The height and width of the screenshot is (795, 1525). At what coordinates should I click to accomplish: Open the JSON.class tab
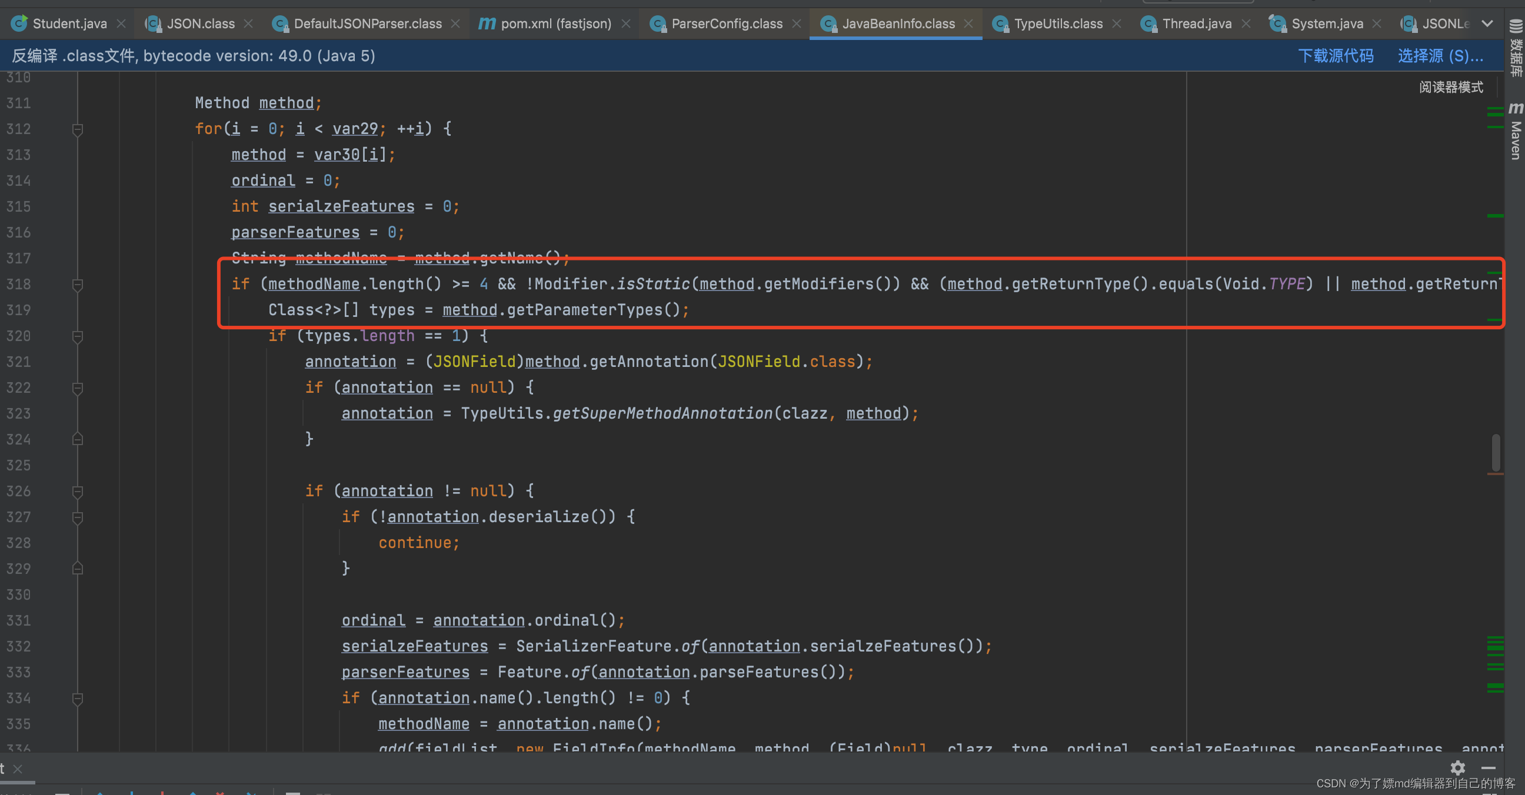tap(200, 24)
